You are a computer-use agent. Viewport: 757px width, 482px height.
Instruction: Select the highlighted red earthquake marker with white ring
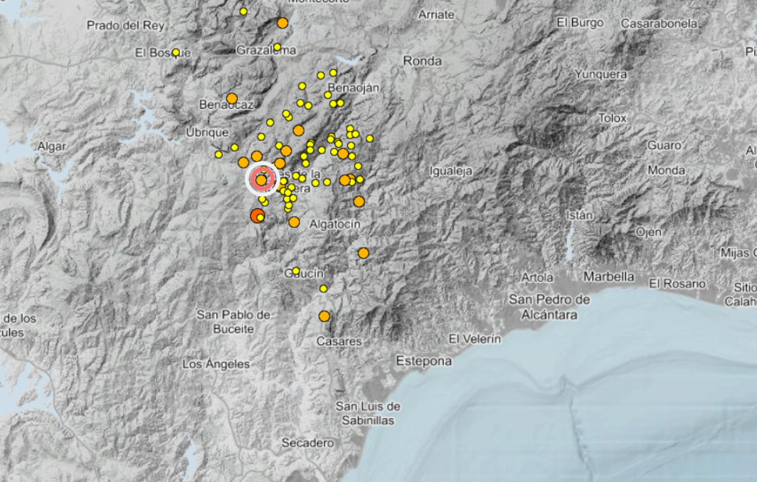(x=261, y=179)
